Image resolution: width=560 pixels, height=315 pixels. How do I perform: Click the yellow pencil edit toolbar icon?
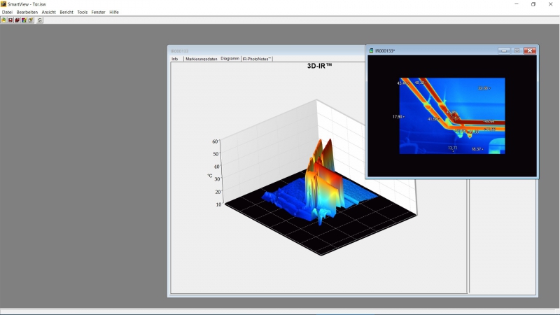pos(31,20)
